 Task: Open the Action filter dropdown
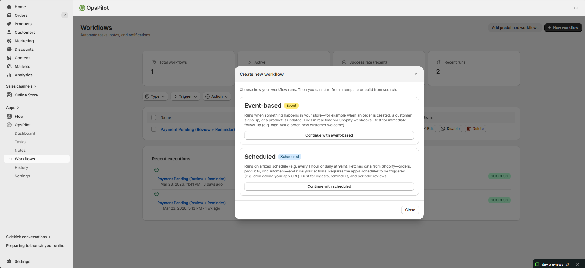coord(217,96)
